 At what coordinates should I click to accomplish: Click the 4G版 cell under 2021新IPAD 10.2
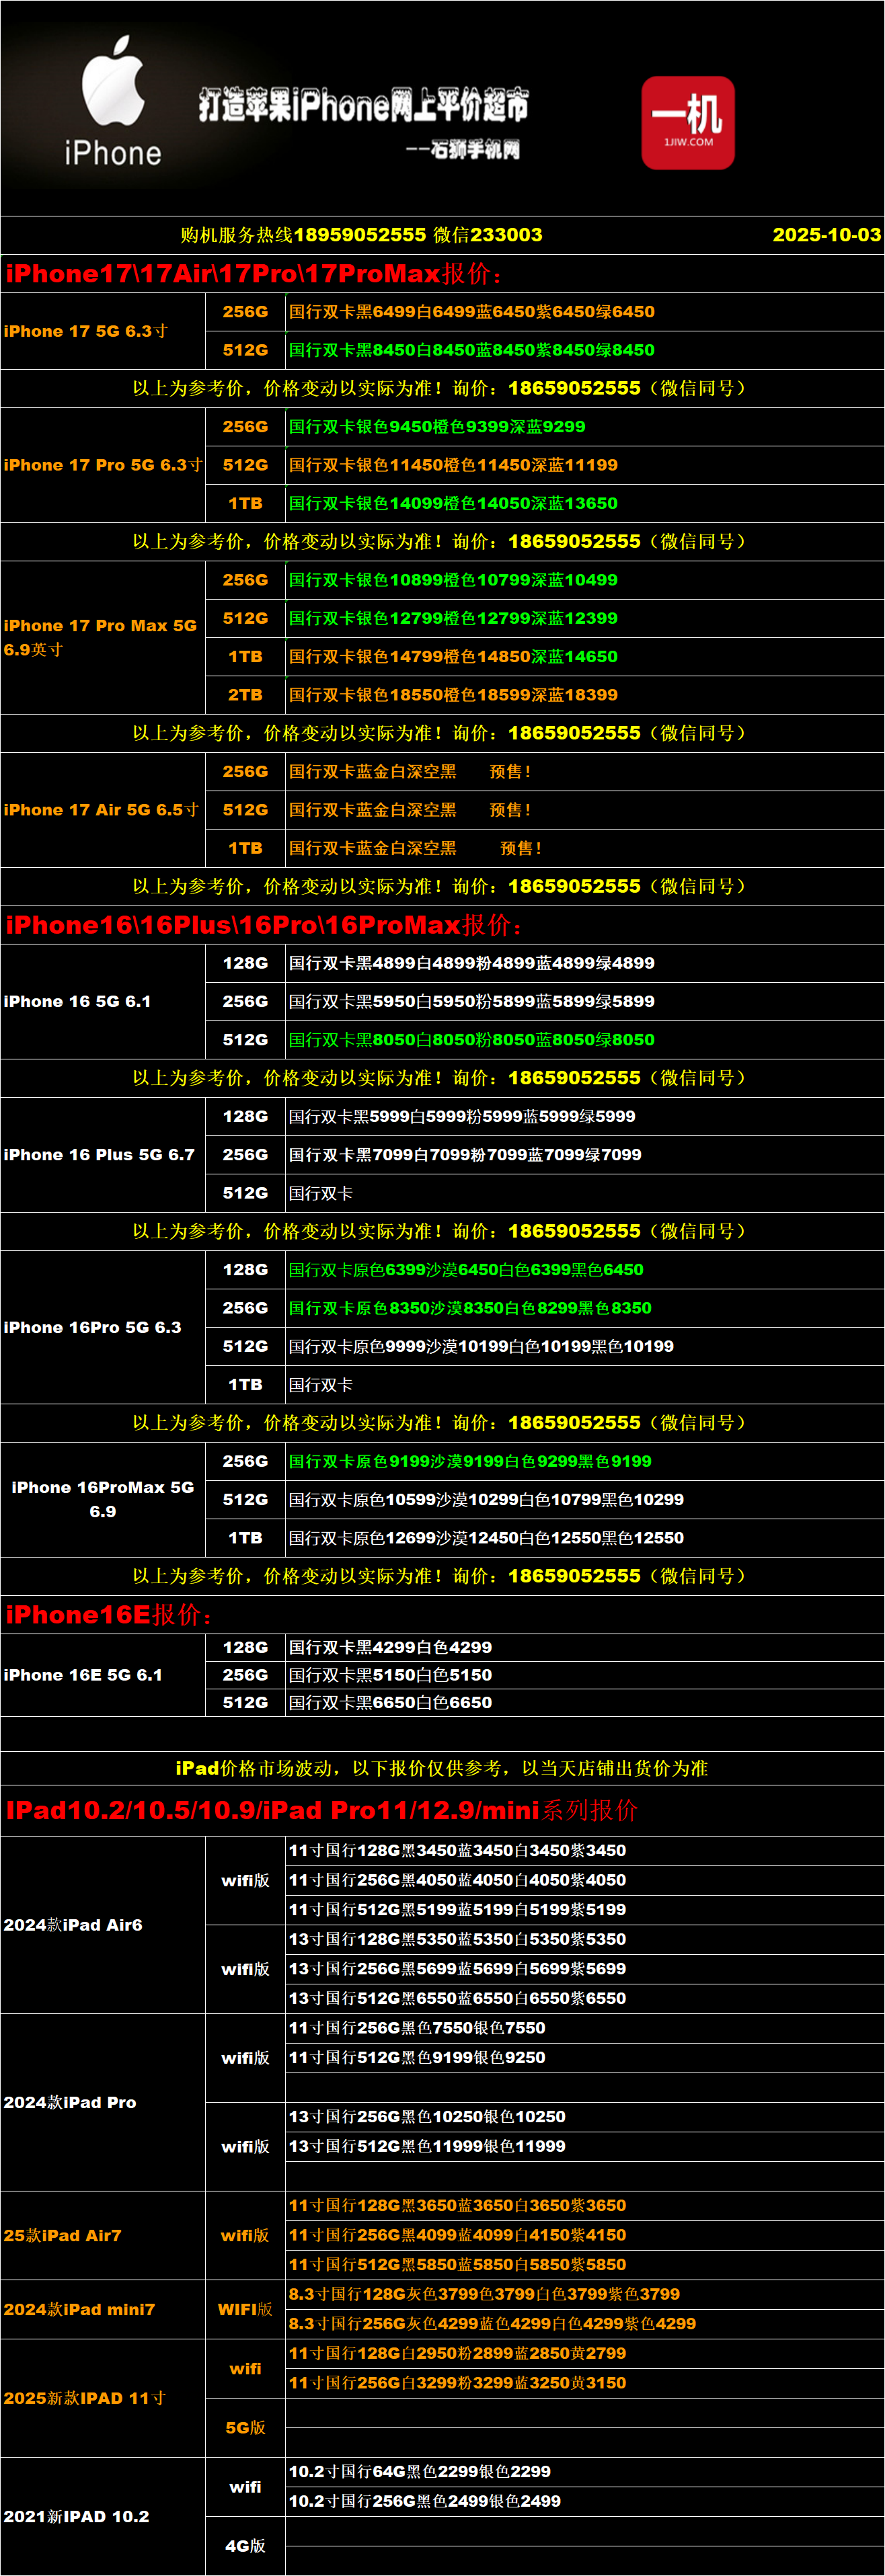coord(245,2545)
